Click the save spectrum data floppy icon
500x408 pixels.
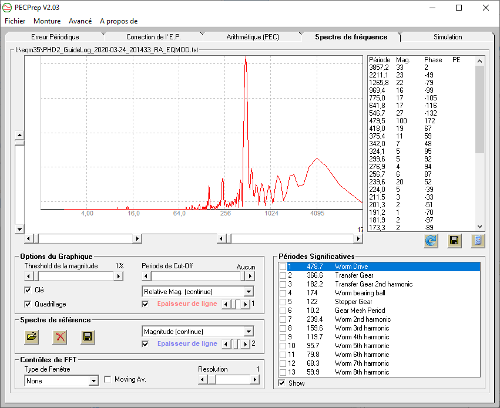coord(454,241)
